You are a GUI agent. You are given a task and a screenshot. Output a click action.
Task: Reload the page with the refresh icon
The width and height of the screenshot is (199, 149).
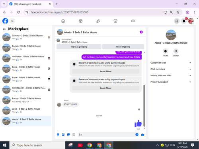[x=18, y=12]
